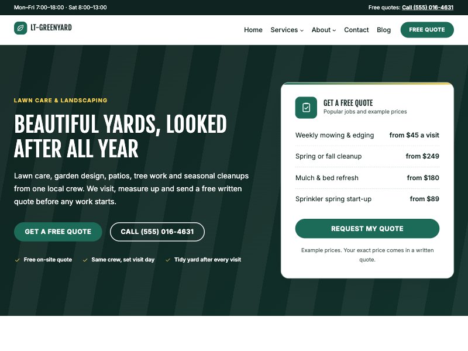The width and height of the screenshot is (468, 351).
Task: Select the Sprinkler spring start-up row
Action: tap(367, 199)
